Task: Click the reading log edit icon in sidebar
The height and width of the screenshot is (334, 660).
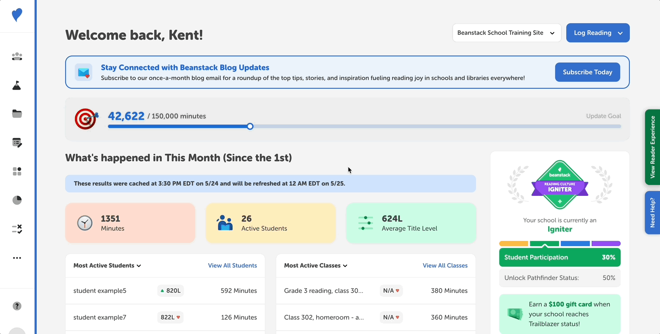Action: [x=17, y=142]
